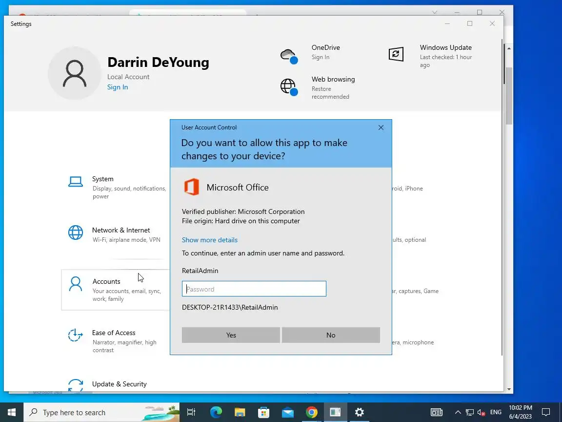
Task: Open Show more details link
Action: (x=210, y=240)
